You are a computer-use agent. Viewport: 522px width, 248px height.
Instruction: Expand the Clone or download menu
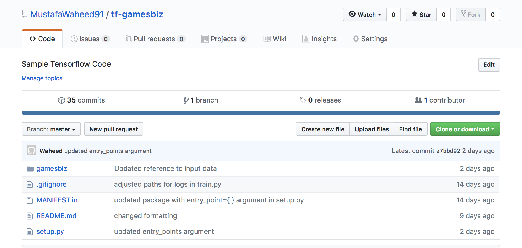pyautogui.click(x=465, y=129)
